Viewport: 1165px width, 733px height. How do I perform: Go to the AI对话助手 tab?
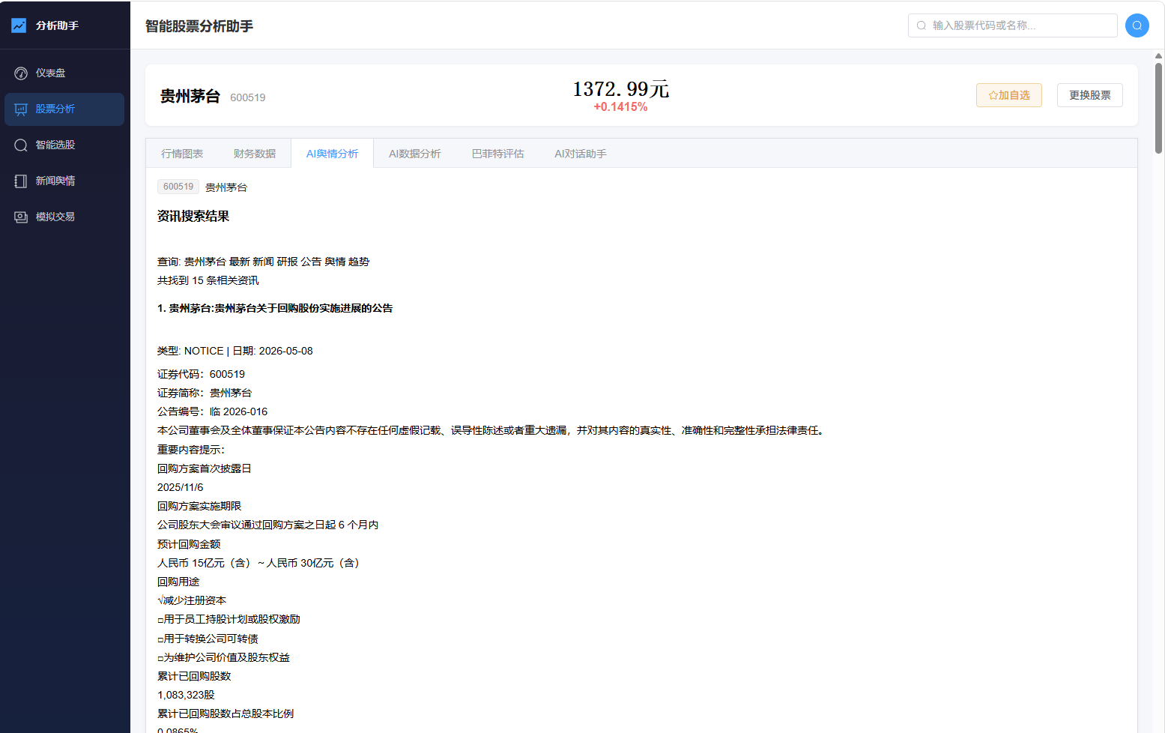(581, 154)
